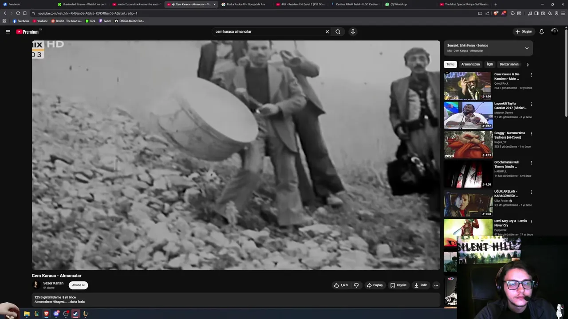568x319 pixels.
Task: Bookmark this page icon beside the address bar
Action: click(25, 13)
